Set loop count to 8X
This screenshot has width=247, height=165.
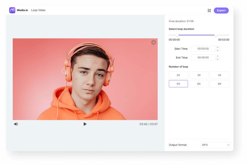(x=220, y=84)
